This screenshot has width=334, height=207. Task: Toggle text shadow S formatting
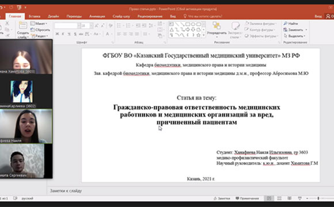click(x=75, y=34)
